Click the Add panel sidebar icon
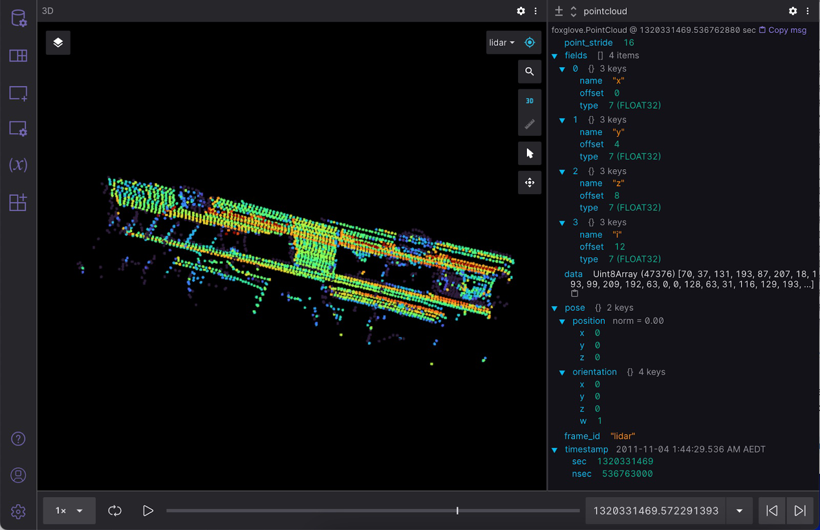Viewport: 820px width, 530px height. click(x=18, y=93)
